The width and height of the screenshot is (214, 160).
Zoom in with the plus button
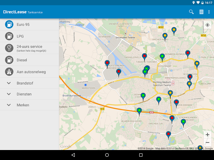207,135
